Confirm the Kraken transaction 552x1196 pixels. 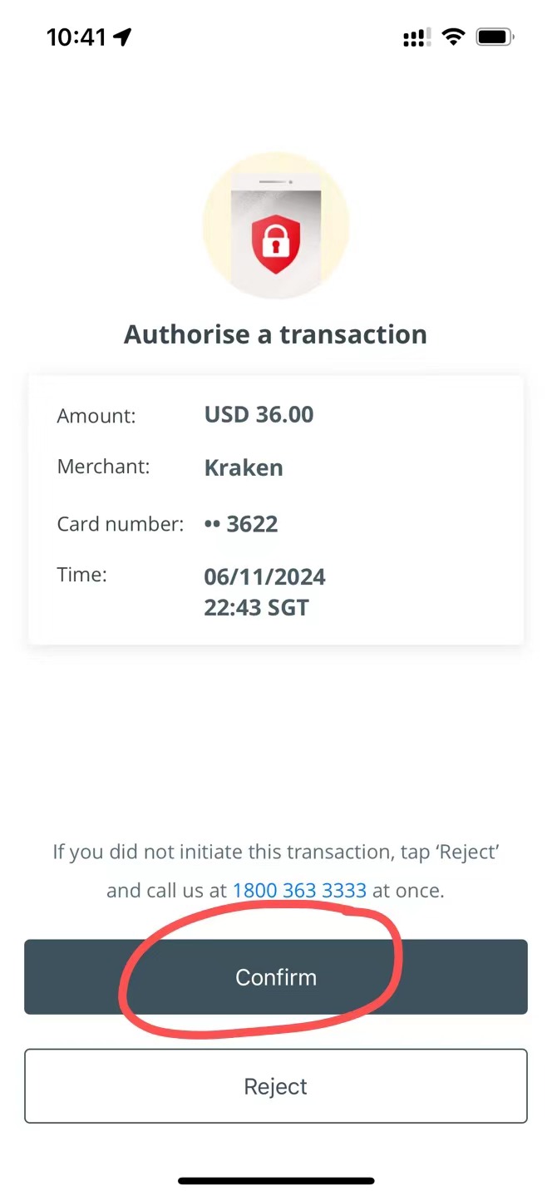point(276,976)
